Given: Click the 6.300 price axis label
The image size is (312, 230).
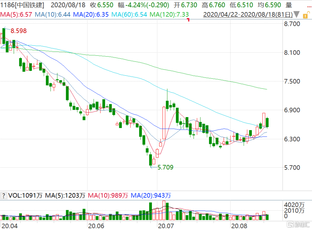Looking at the screenshot, I should pos(292,139).
